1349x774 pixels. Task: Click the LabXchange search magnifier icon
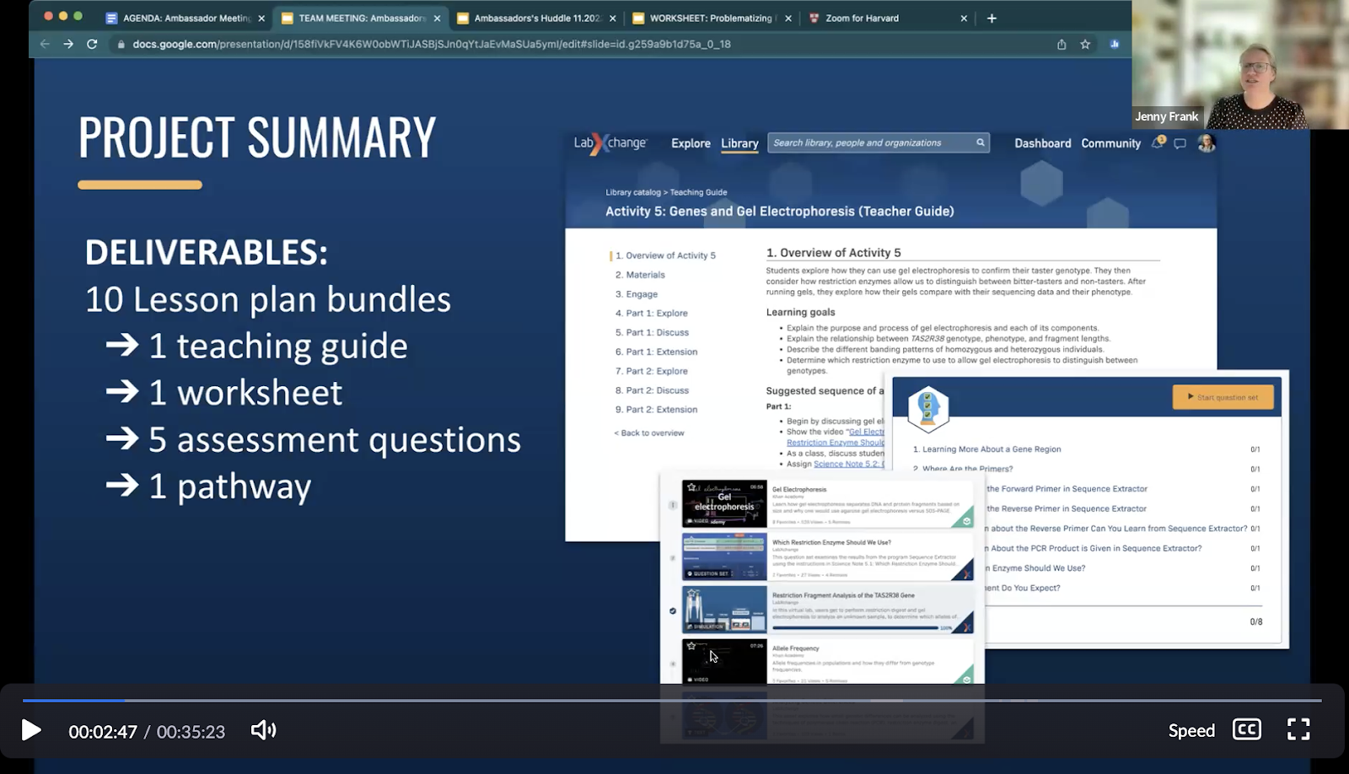[x=981, y=142]
